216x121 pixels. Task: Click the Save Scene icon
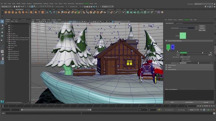click(x=19, y=6)
